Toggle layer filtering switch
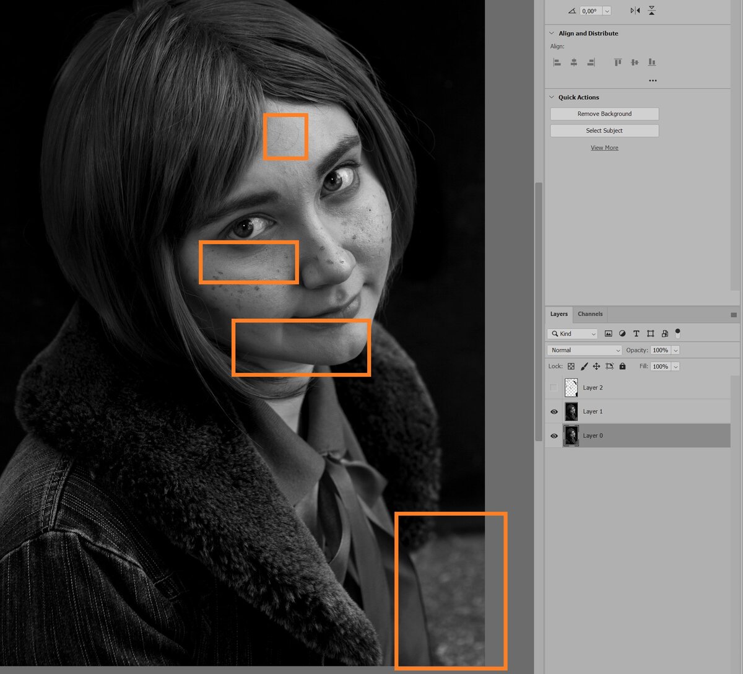743x674 pixels. click(677, 333)
